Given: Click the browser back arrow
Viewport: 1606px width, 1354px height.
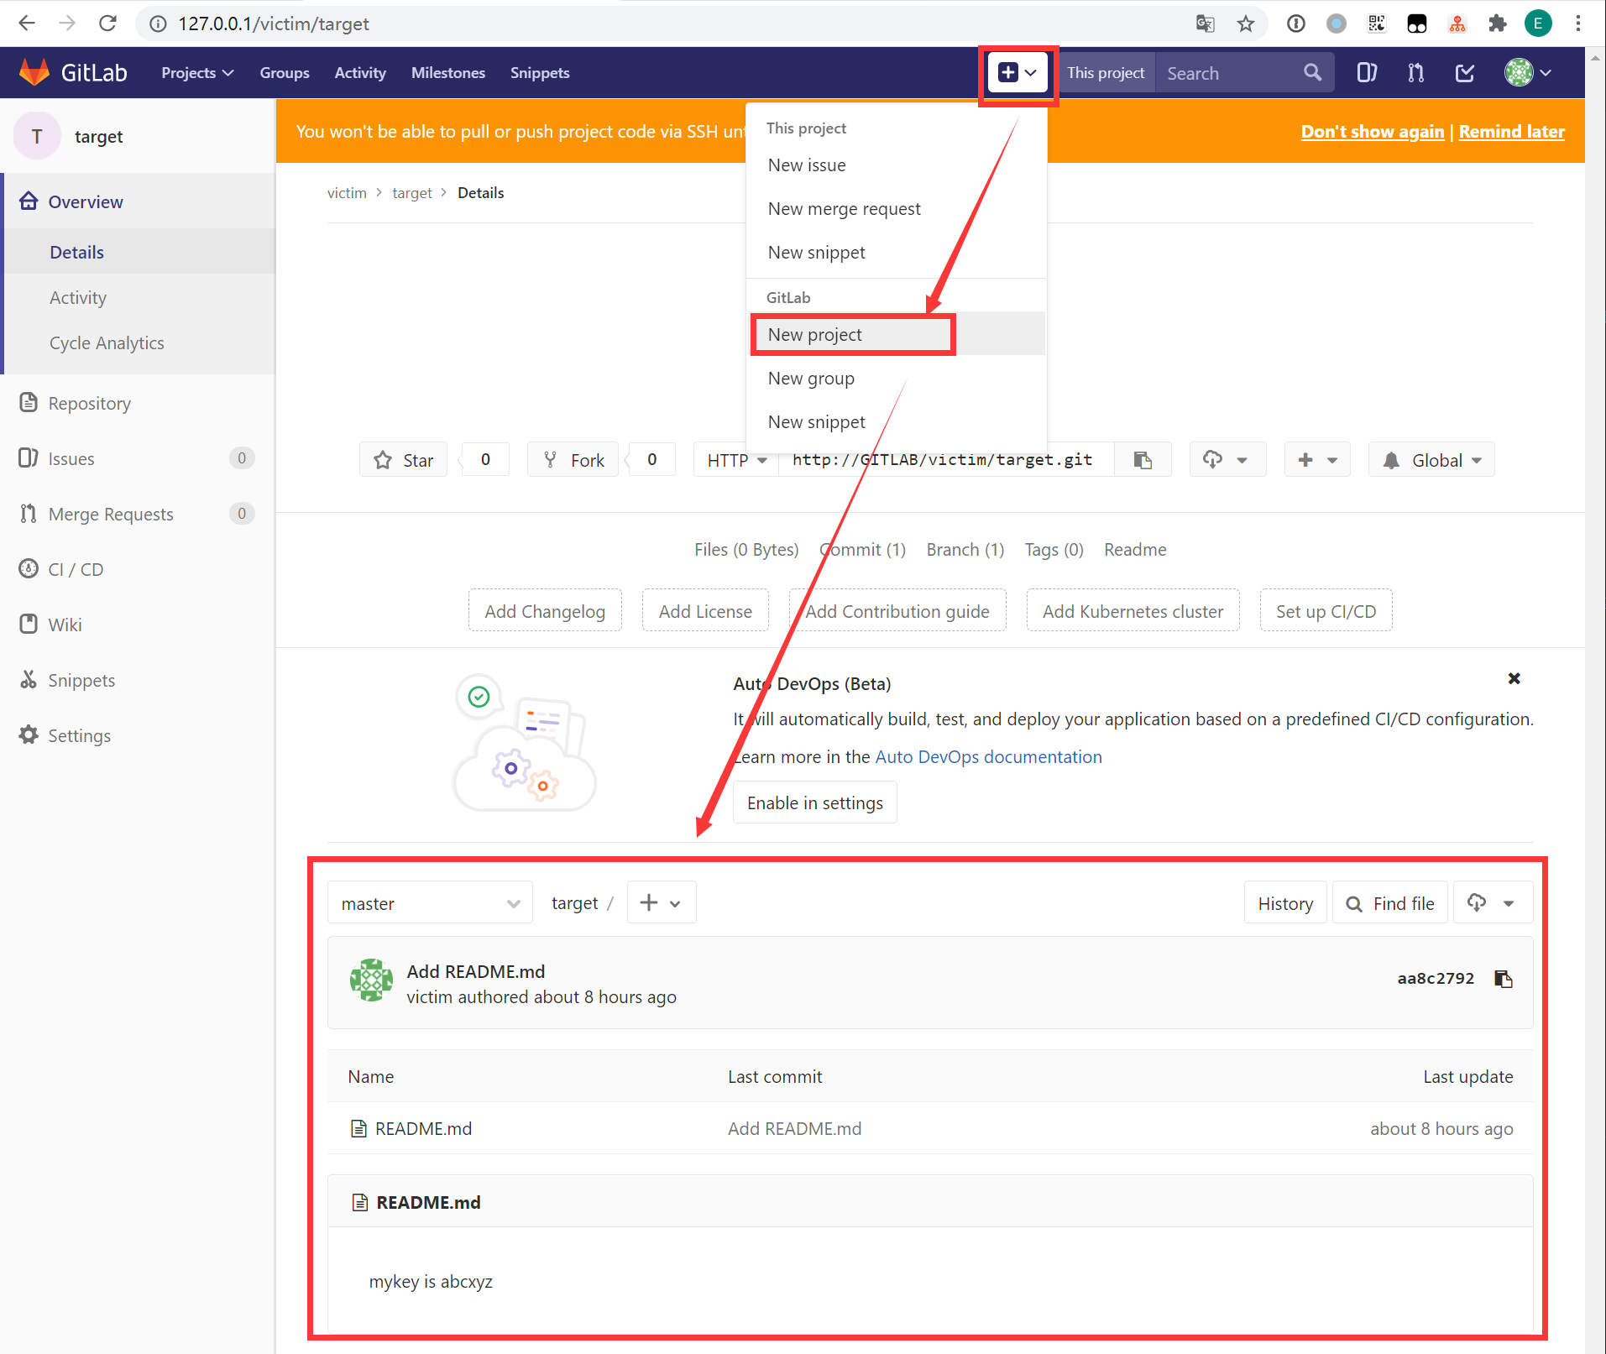Looking at the screenshot, I should click(x=27, y=24).
